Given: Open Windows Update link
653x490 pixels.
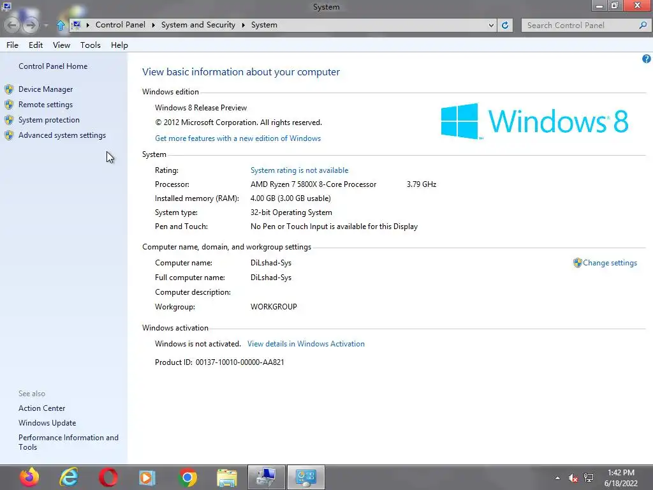Looking at the screenshot, I should [x=47, y=423].
